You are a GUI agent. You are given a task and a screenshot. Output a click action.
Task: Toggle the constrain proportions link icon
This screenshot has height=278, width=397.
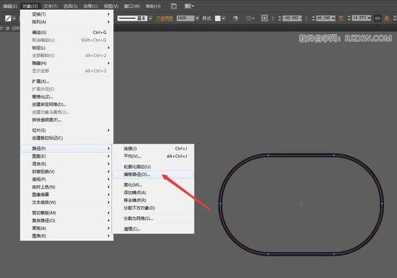(377, 18)
